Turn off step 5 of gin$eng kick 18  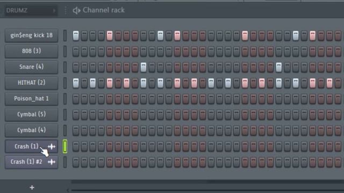coord(110,35)
